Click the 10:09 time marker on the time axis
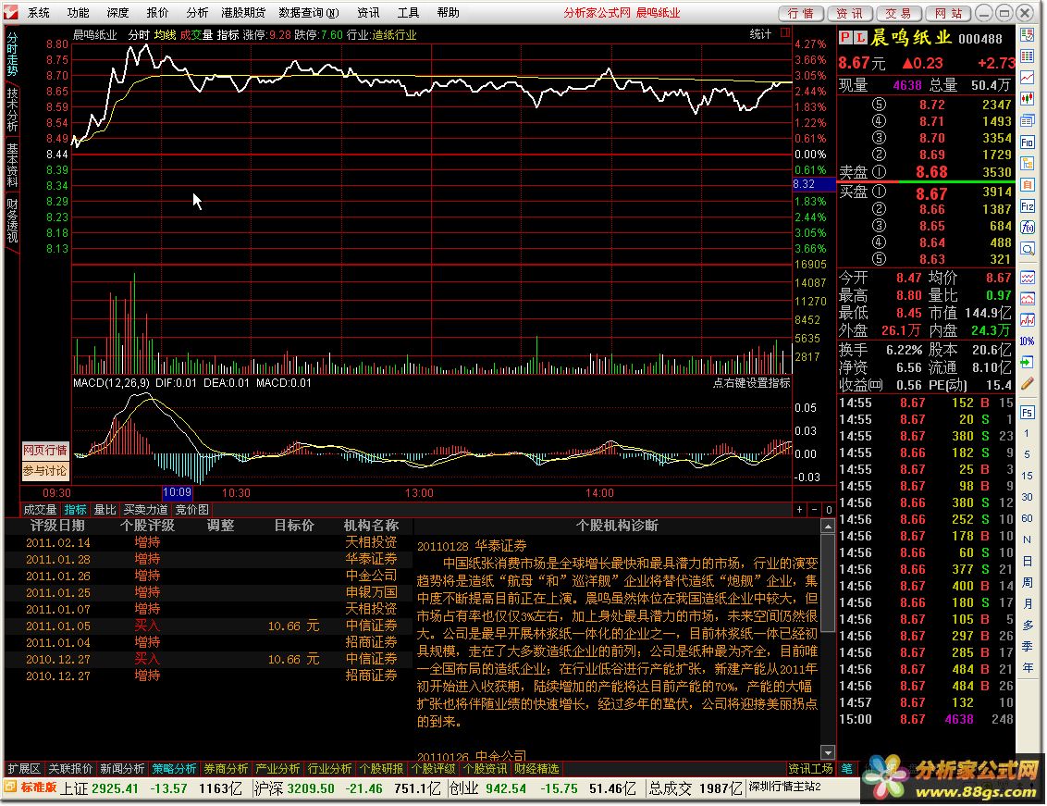Screen dimensions: 1047x806 coord(177,493)
